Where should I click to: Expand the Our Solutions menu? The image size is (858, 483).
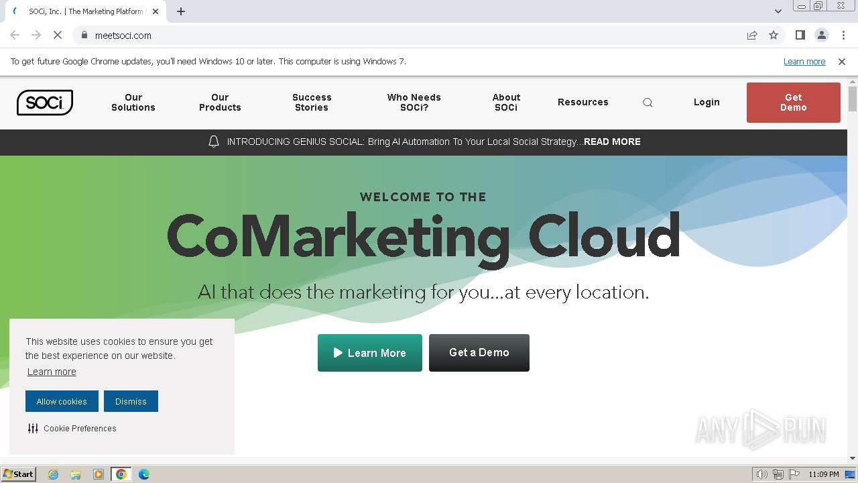point(133,103)
